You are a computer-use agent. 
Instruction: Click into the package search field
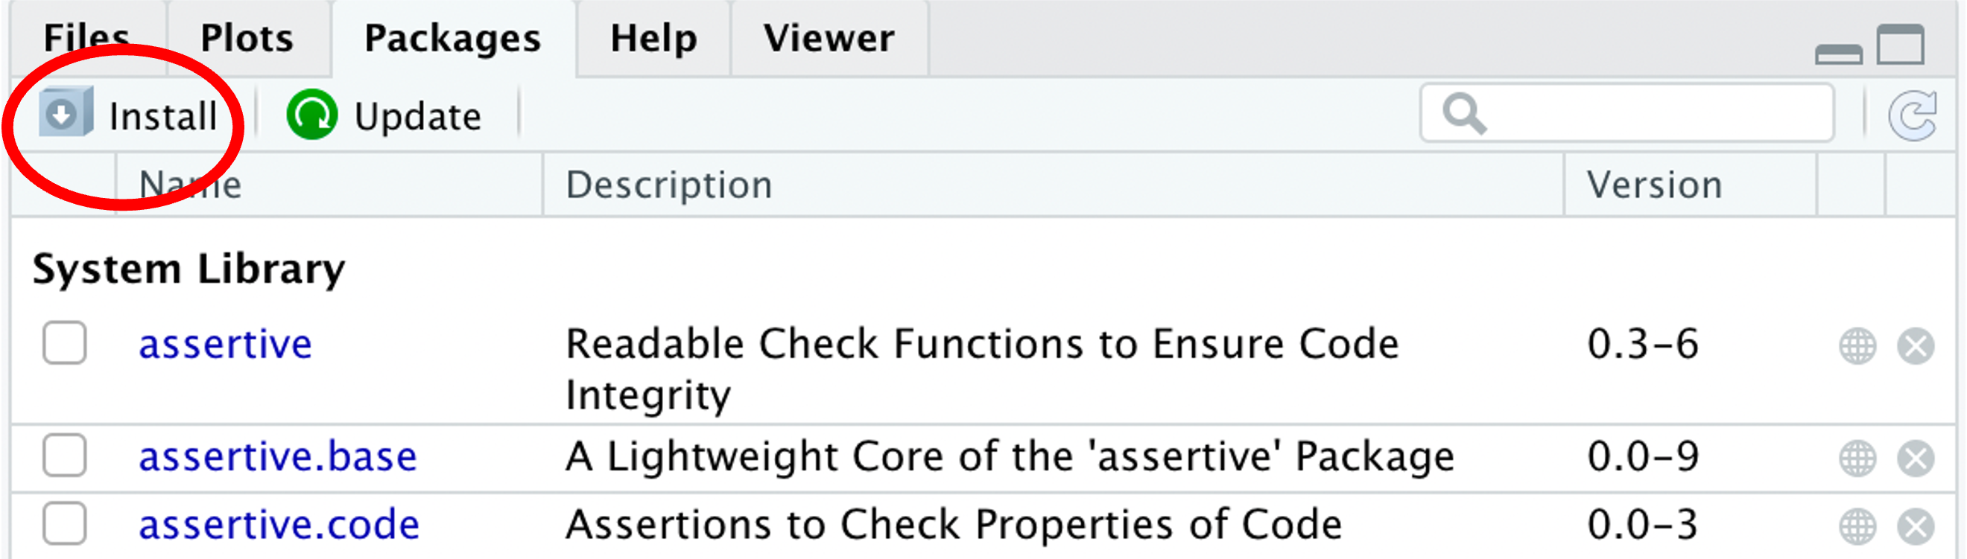coord(1627,113)
